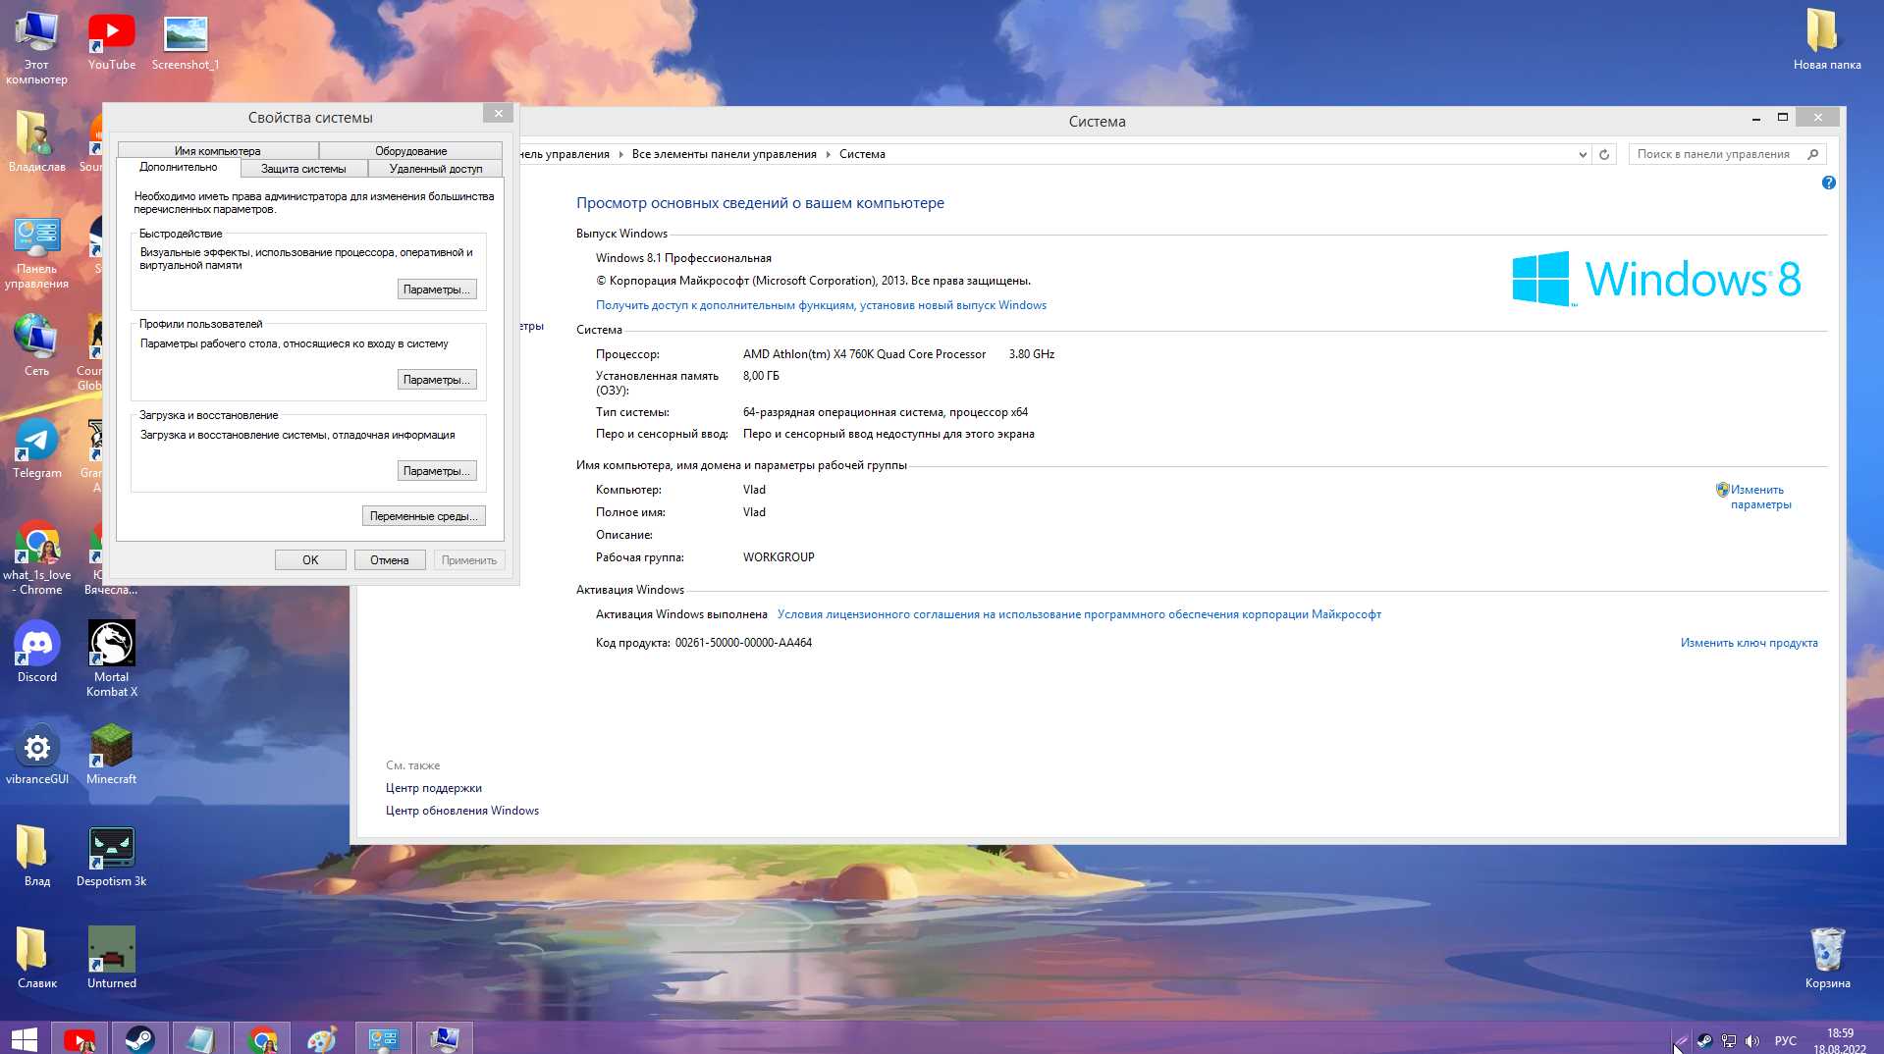Open the what_1s_love Chrome profile shortcut
Image resolution: width=1884 pixels, height=1054 pixels.
[36, 557]
